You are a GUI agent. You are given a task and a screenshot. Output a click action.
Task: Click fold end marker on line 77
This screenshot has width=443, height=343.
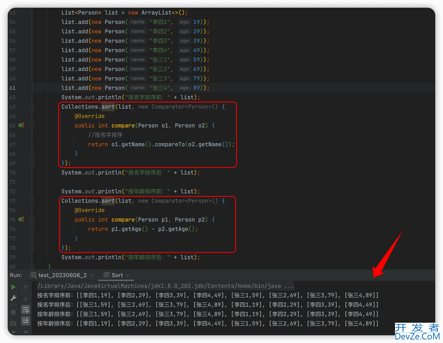[32, 239]
